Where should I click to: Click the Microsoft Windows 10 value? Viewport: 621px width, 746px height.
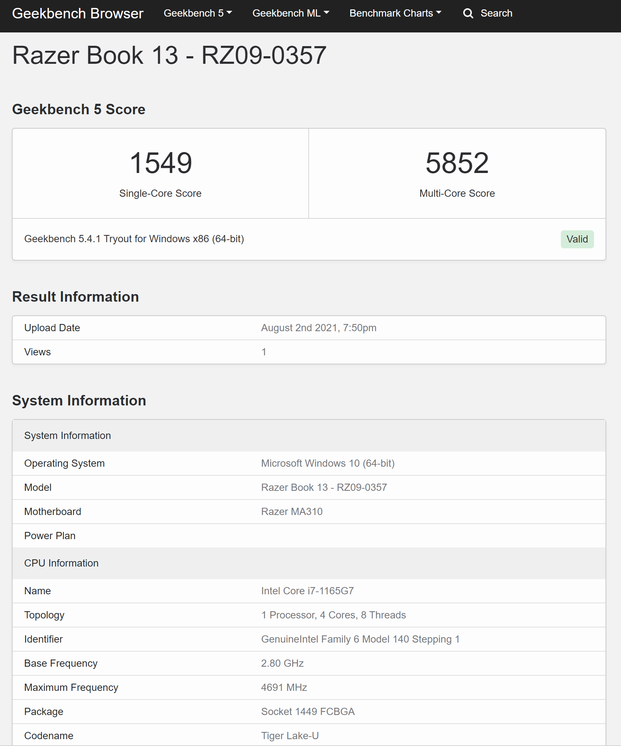[327, 463]
